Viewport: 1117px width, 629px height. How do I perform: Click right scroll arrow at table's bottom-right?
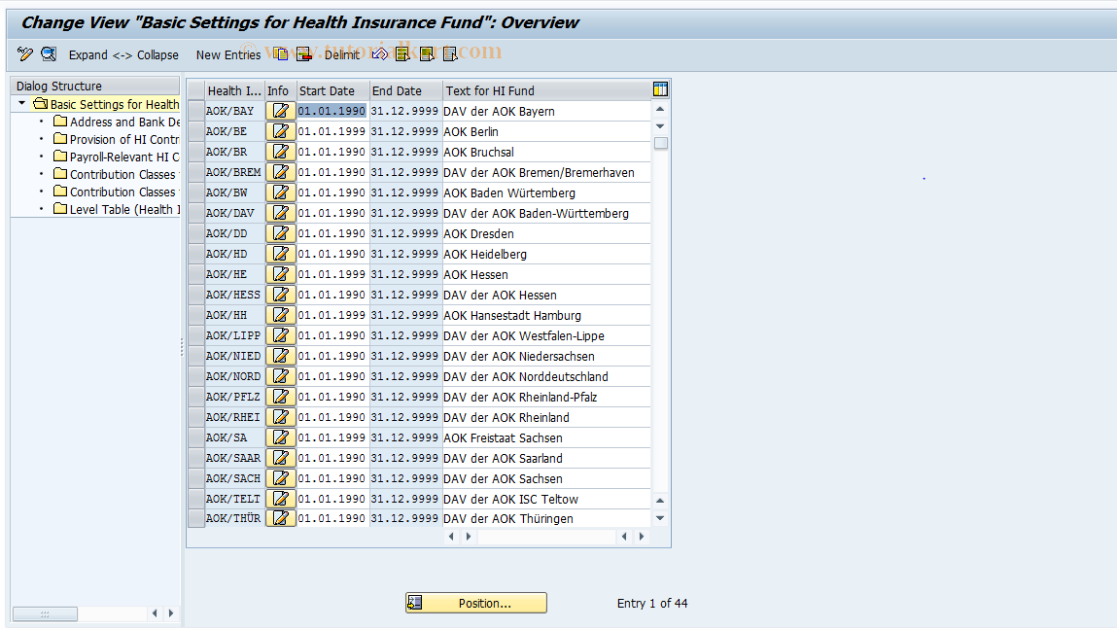[x=642, y=537]
